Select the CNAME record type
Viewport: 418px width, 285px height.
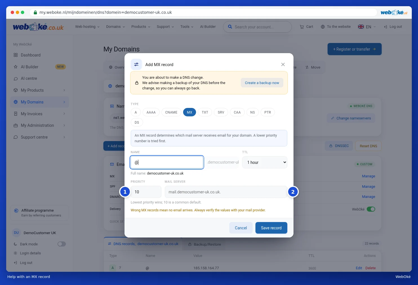(171, 112)
